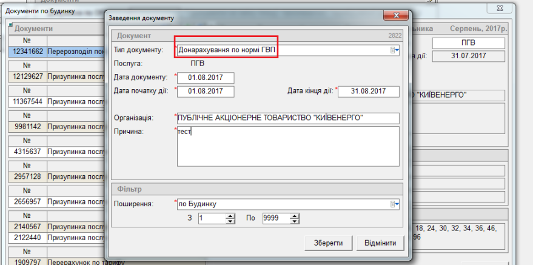Close the Заведення документу dialog
This screenshot has width=533, height=265.
click(396, 16)
